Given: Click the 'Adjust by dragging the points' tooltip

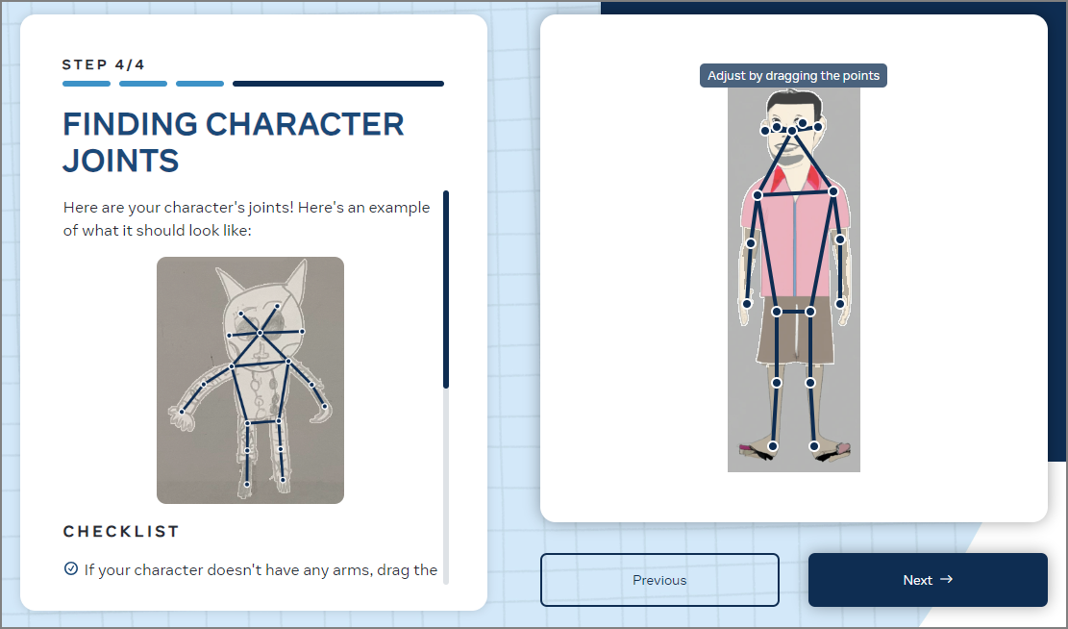Looking at the screenshot, I should (793, 76).
